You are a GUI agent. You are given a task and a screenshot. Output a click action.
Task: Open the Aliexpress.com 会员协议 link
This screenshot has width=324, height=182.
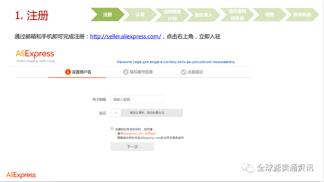[140, 134]
